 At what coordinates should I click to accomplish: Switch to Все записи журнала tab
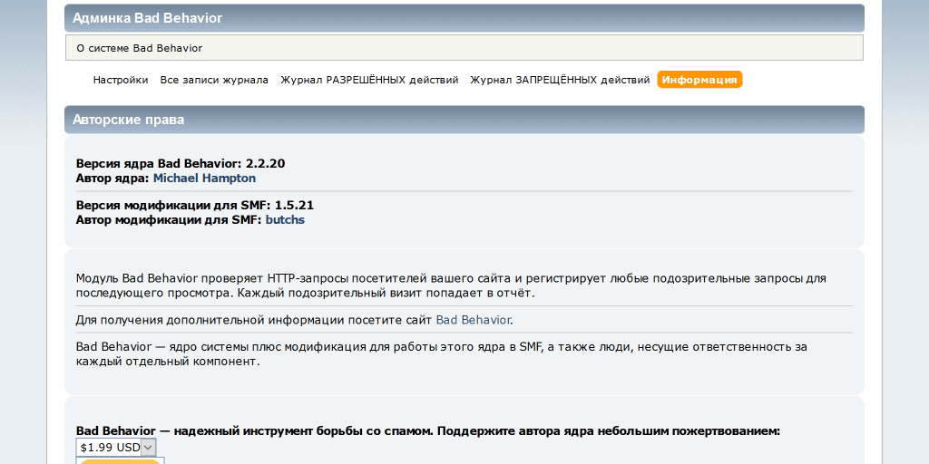click(x=214, y=80)
